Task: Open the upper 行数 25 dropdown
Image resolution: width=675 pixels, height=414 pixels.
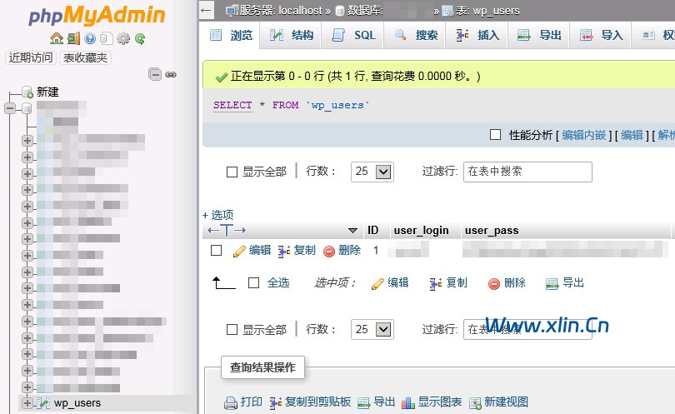Action: [372, 172]
